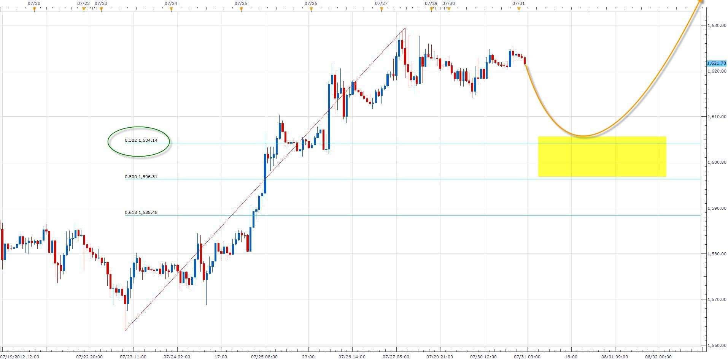Click the 07/23 day marker above the chart
Viewport: 728px width, 361px height.
(x=101, y=3)
